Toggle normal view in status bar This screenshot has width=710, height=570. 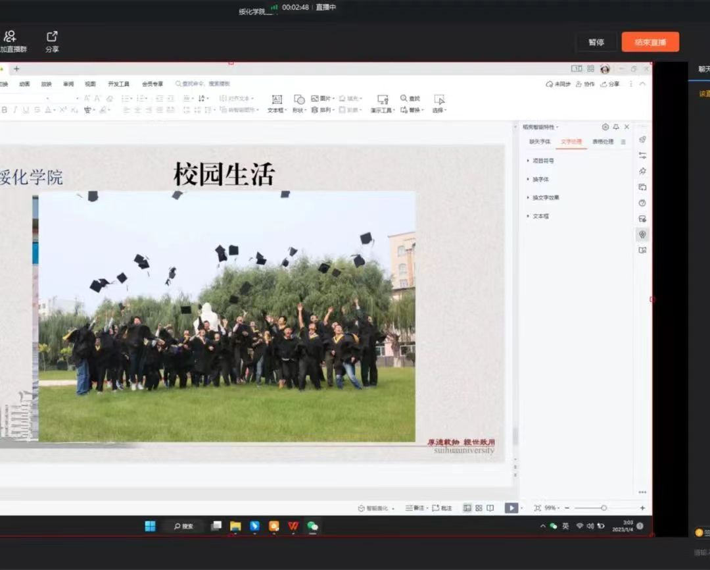point(467,508)
